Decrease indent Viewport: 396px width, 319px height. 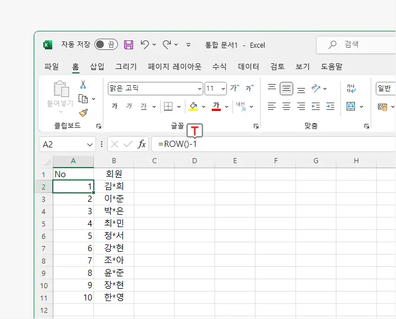[316, 107]
